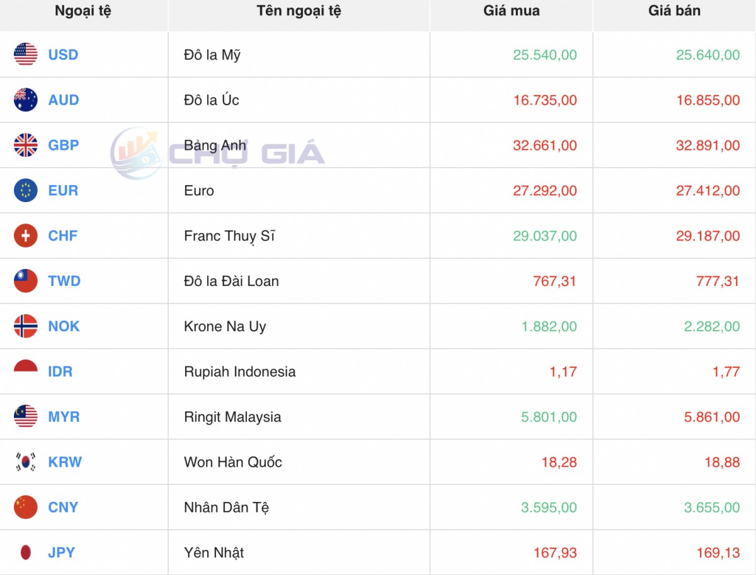Click the Swiss flag icon

pyautogui.click(x=26, y=236)
